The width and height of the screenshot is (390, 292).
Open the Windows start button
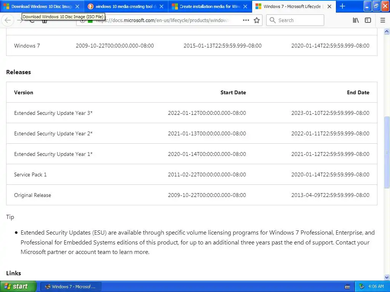click(x=18, y=286)
